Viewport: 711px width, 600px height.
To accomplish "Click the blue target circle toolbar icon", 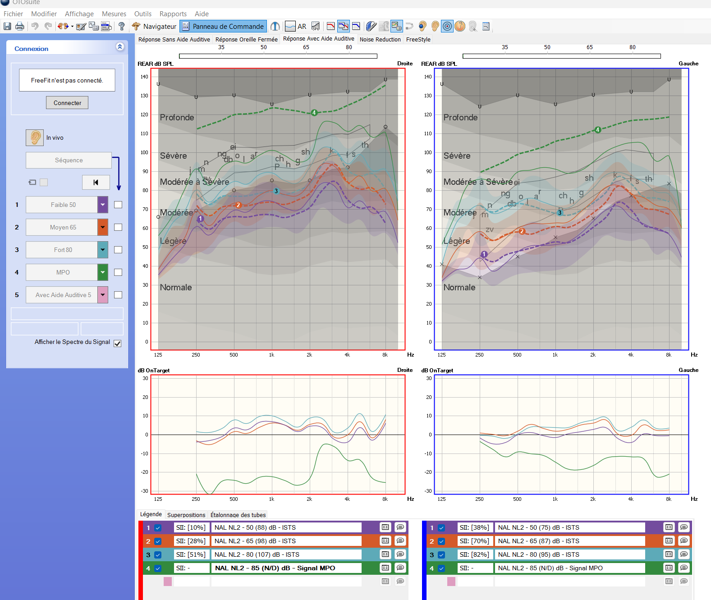I will click(447, 27).
